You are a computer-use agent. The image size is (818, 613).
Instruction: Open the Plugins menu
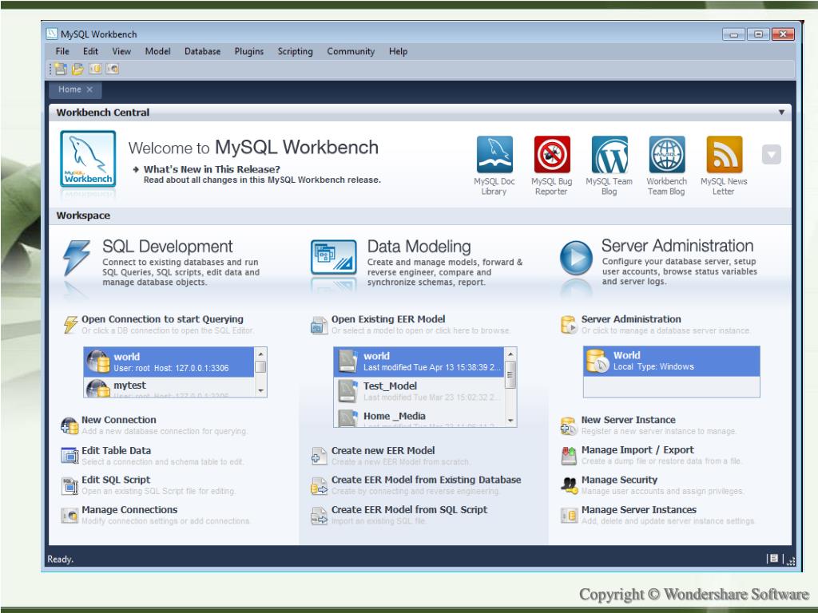coord(249,51)
